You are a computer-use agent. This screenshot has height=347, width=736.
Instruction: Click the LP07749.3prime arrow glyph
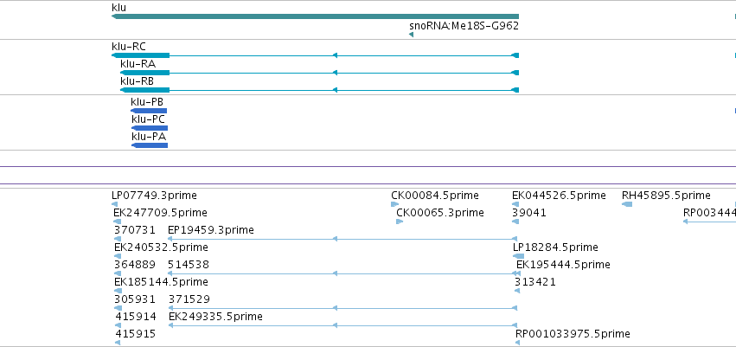click(x=114, y=204)
